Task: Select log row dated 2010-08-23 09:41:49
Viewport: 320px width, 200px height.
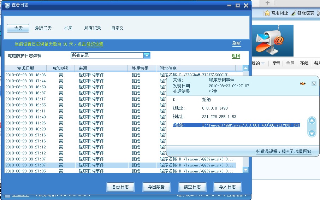Action: click(x=86, y=117)
